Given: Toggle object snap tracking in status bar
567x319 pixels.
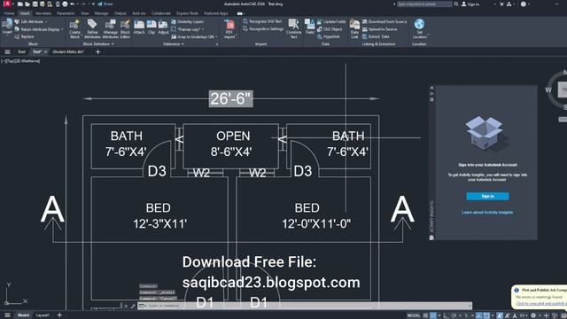Looking at the screenshot, I should tap(478, 315).
